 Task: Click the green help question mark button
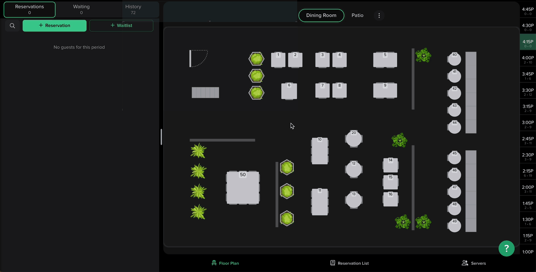tap(506, 248)
